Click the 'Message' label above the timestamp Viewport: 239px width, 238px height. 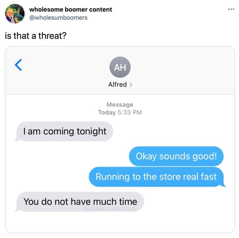(x=120, y=105)
